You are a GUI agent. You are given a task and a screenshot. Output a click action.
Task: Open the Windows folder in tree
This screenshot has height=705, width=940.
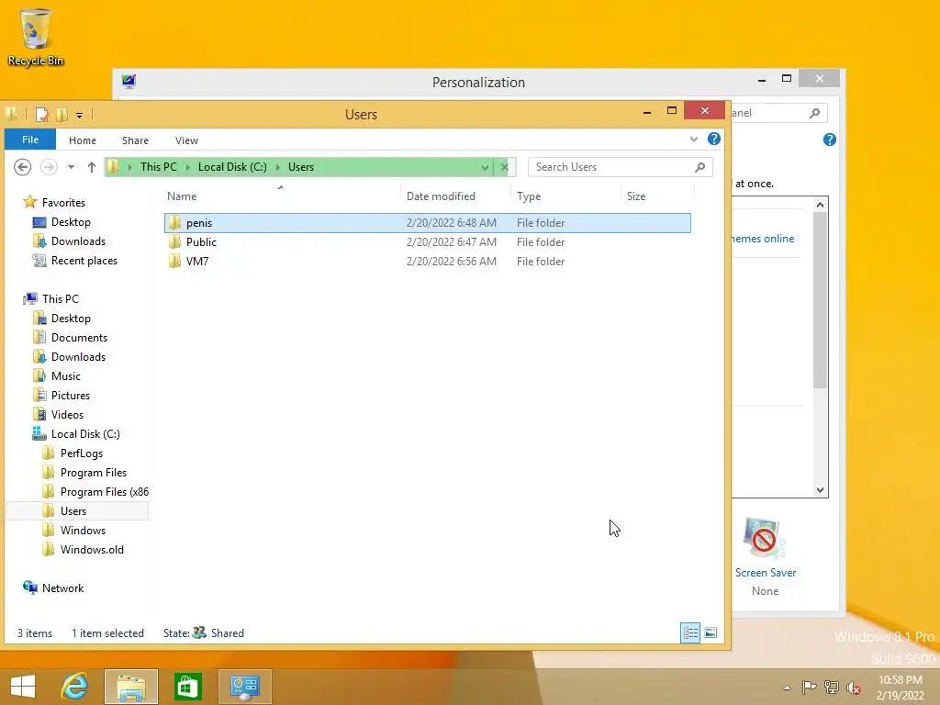(x=83, y=531)
